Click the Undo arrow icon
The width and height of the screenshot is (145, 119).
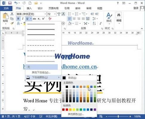[16, 3]
